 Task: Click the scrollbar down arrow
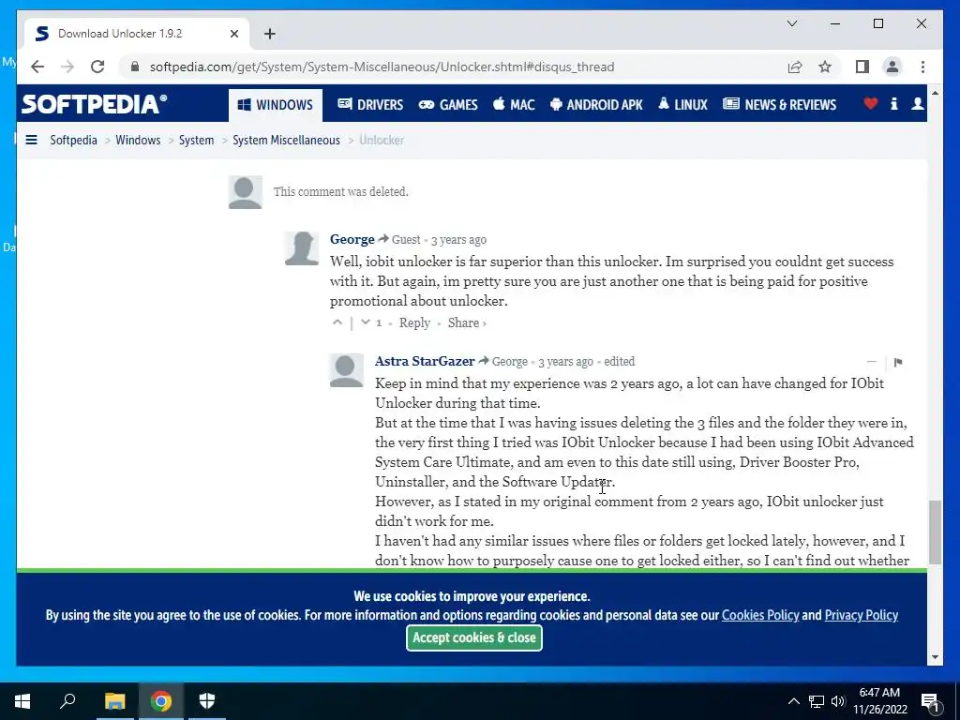935,657
